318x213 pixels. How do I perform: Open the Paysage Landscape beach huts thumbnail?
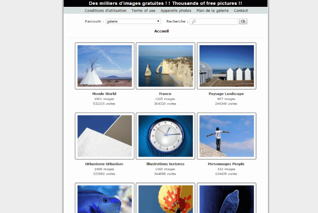click(x=227, y=66)
